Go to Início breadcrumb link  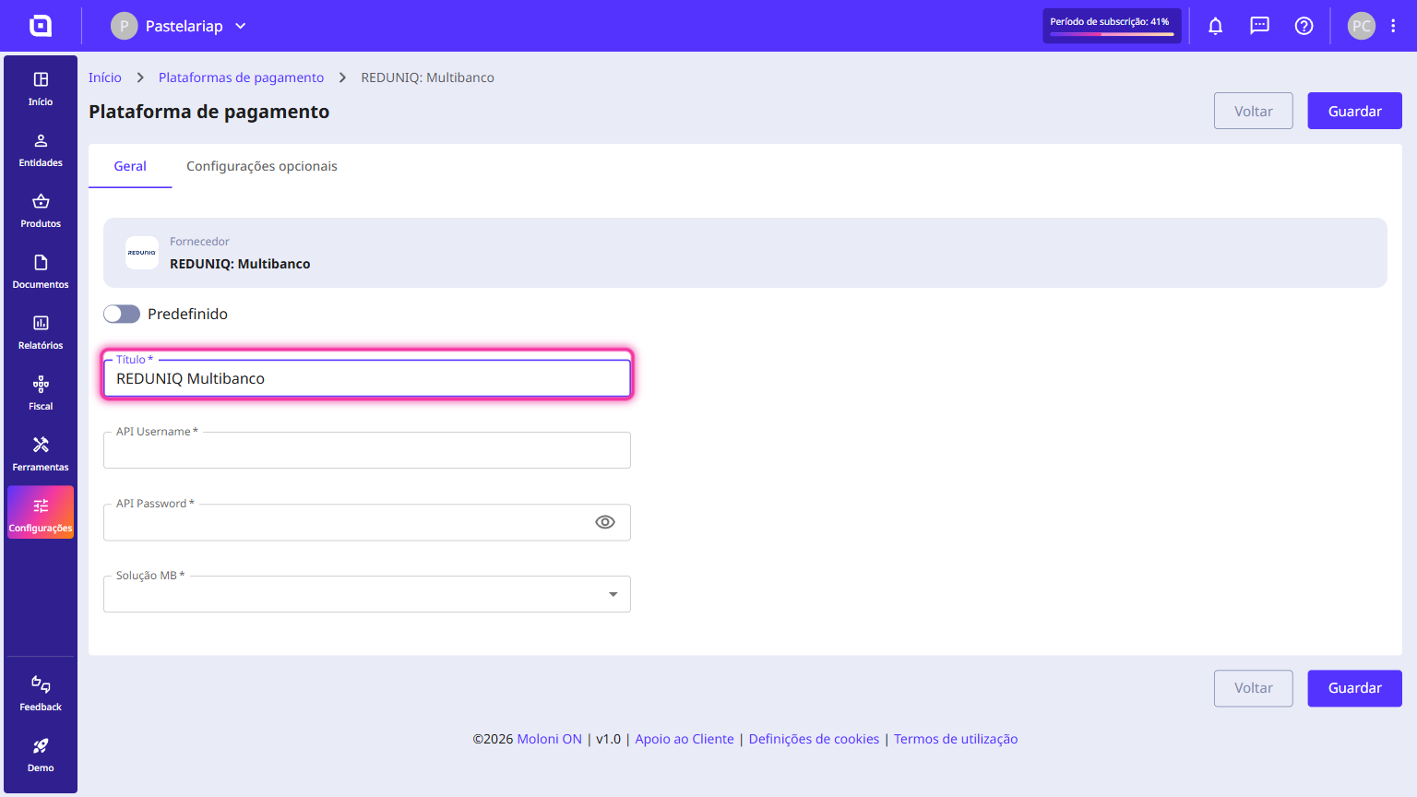tap(105, 77)
